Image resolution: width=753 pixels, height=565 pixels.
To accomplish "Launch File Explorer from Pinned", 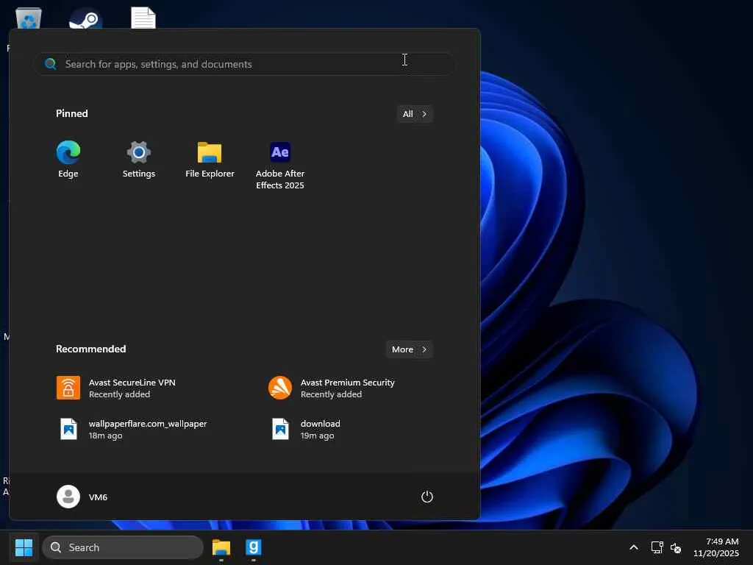I will [210, 160].
